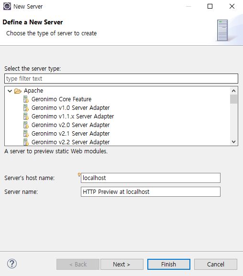This screenshot has height=276, width=243.
Task: Click the Apache folder icon
Action: pos(18,91)
